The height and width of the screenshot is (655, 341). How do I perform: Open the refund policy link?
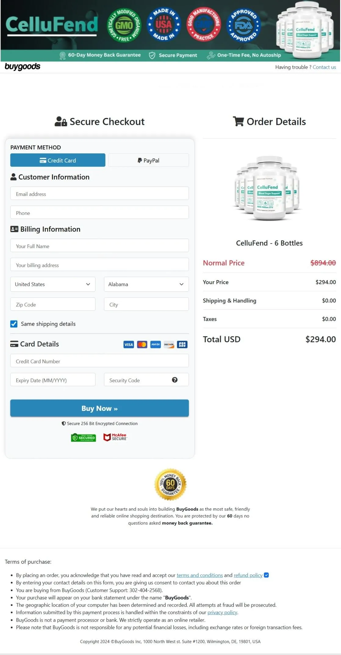tap(247, 575)
